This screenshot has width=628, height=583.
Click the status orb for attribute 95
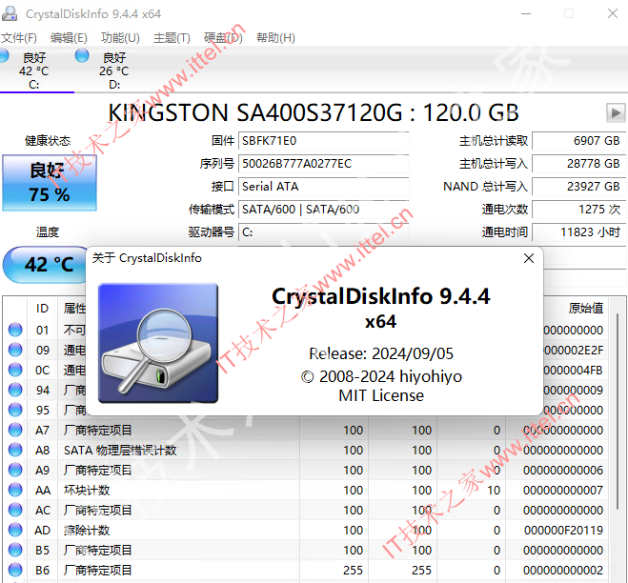click(15, 410)
